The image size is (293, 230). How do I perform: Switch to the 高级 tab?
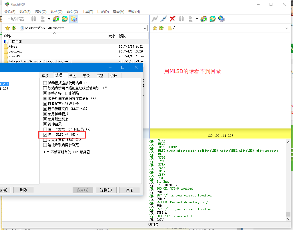coord(86,76)
